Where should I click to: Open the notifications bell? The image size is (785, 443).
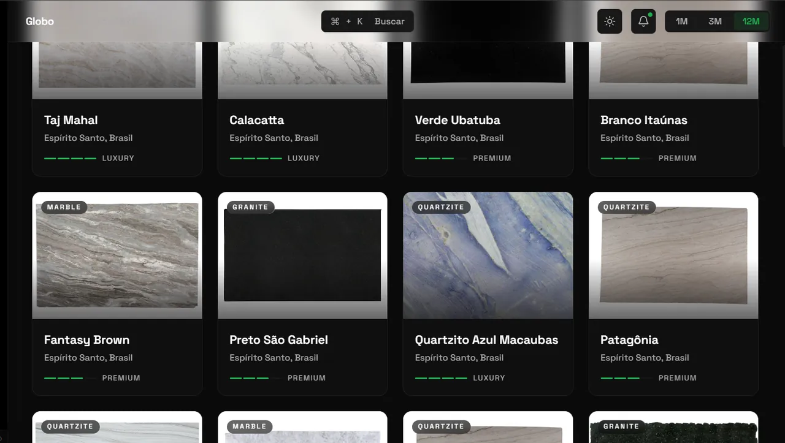tap(643, 21)
